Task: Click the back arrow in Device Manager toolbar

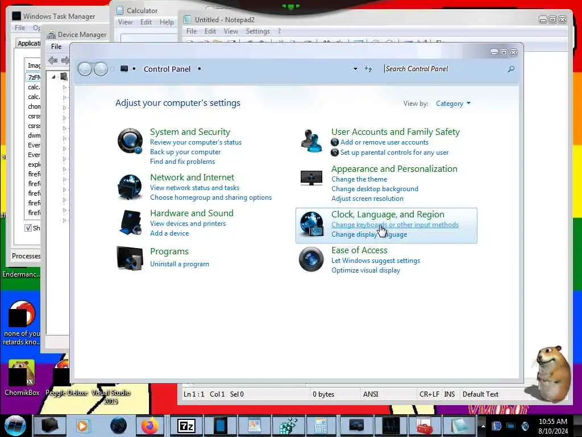Action: tap(53, 60)
